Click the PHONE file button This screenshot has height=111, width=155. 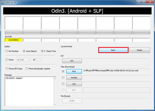pos(74,78)
